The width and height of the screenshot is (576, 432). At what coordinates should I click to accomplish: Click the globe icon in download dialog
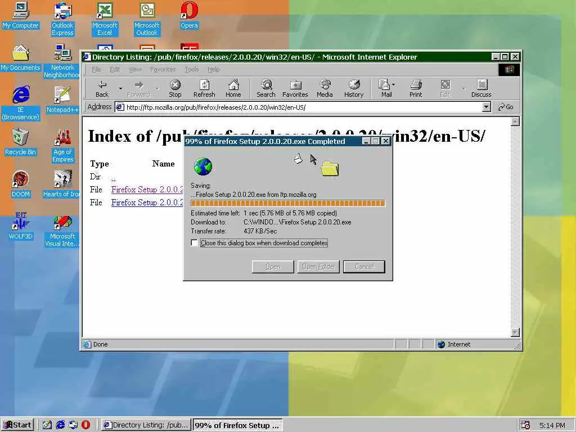tap(202, 166)
